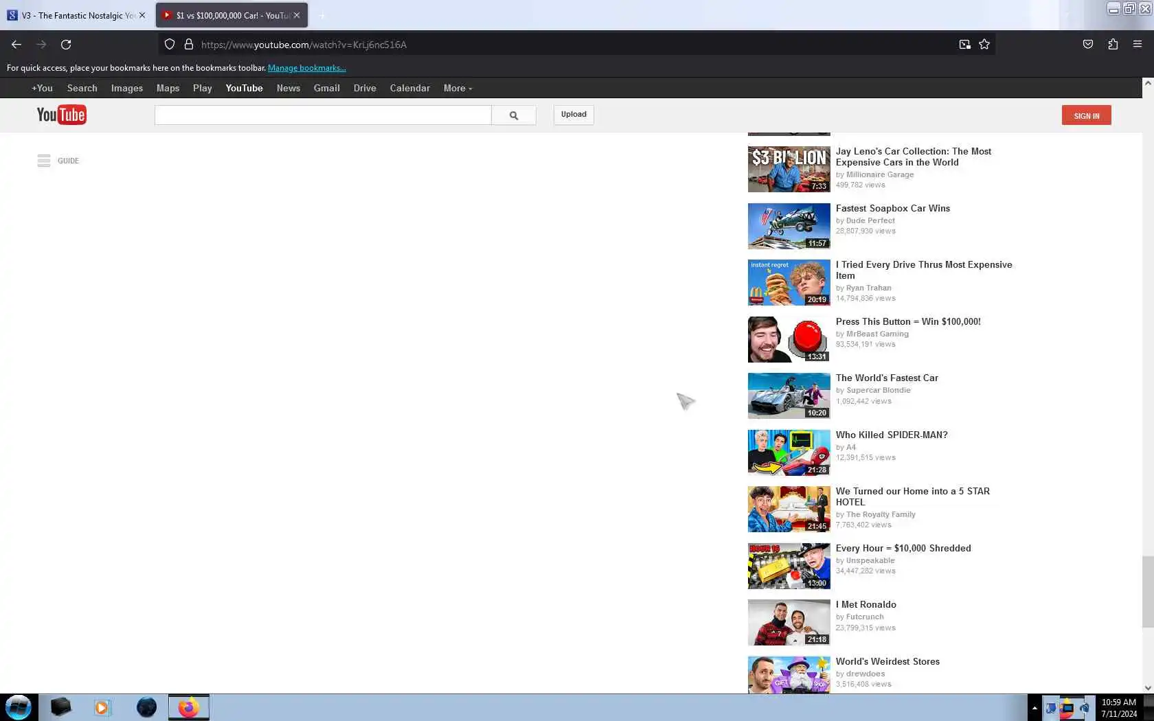This screenshot has height=721, width=1154.
Task: Show hidden system tray icons
Action: 1034,708
